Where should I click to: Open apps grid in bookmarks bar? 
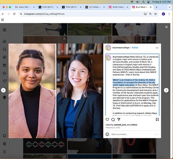[x=3, y=20]
